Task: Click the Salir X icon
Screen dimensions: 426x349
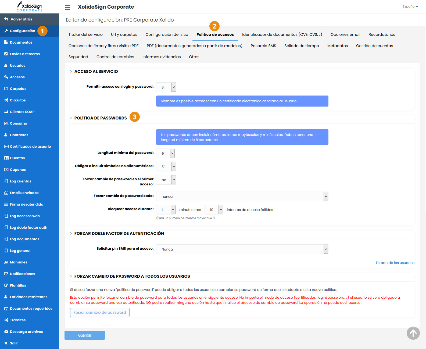Action: coord(6,343)
